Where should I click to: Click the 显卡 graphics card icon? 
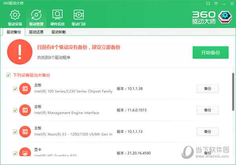coord(25,152)
